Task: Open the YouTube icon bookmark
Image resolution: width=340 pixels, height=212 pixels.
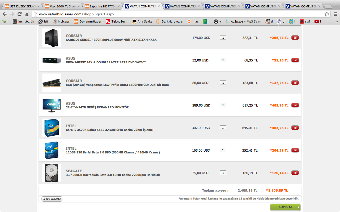Action: (x=318, y=21)
